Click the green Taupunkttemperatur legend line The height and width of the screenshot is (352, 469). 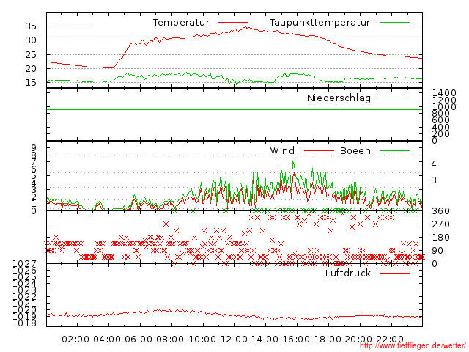point(394,23)
